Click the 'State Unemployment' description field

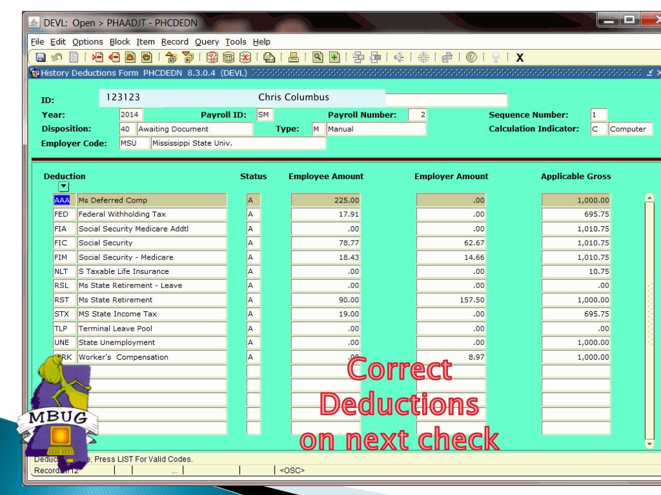(x=152, y=343)
